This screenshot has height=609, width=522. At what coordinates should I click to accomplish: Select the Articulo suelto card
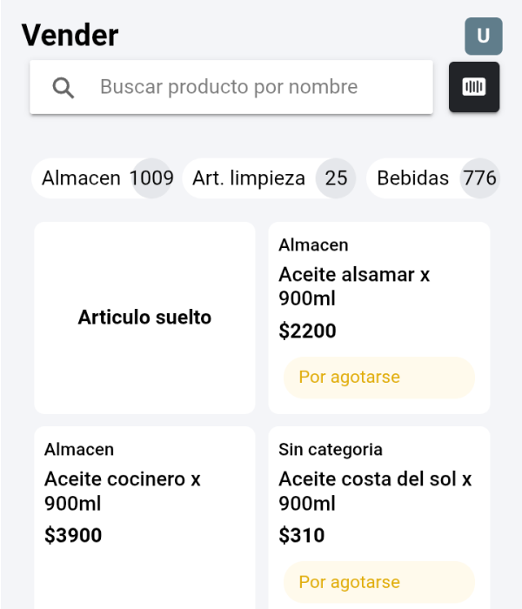pyautogui.click(x=144, y=318)
